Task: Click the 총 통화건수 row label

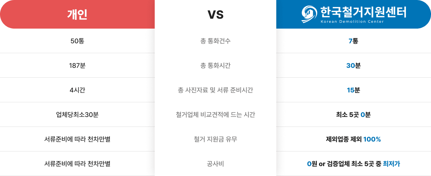Action: (x=215, y=41)
